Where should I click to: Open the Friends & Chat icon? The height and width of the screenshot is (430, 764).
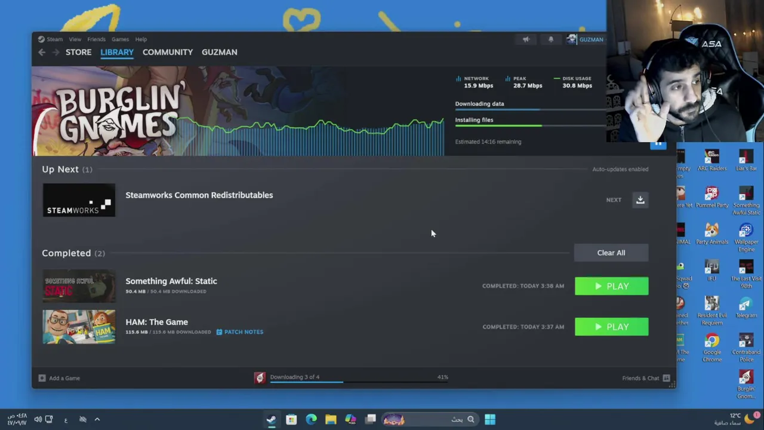pos(666,378)
